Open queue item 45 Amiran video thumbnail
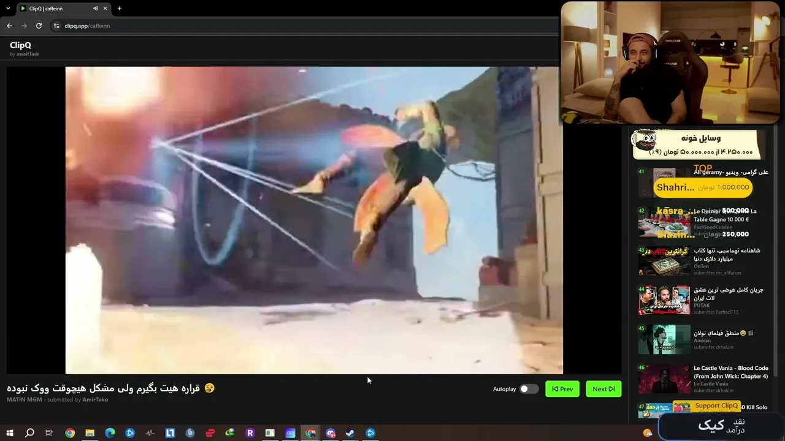Viewport: 785px width, 441px height. pos(664,339)
